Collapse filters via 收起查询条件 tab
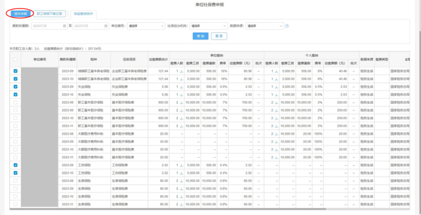 pos(83,14)
